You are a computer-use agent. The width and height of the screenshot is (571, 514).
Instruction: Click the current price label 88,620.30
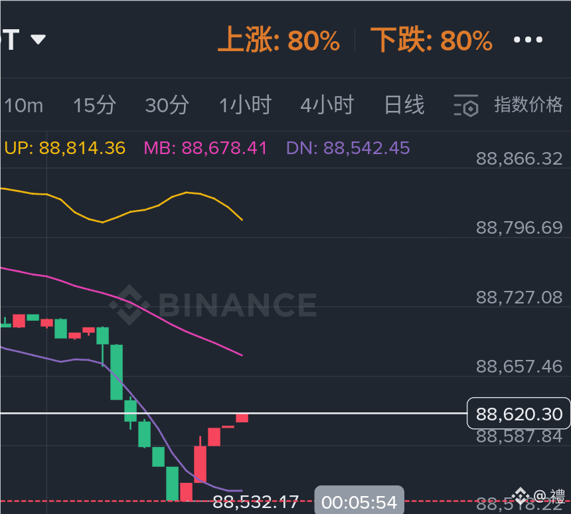point(519,414)
